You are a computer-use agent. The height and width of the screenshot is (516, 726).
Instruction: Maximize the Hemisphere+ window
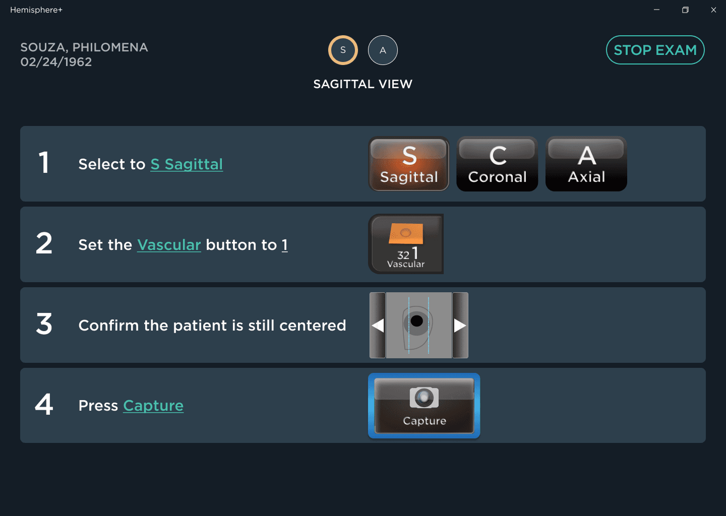(685, 10)
